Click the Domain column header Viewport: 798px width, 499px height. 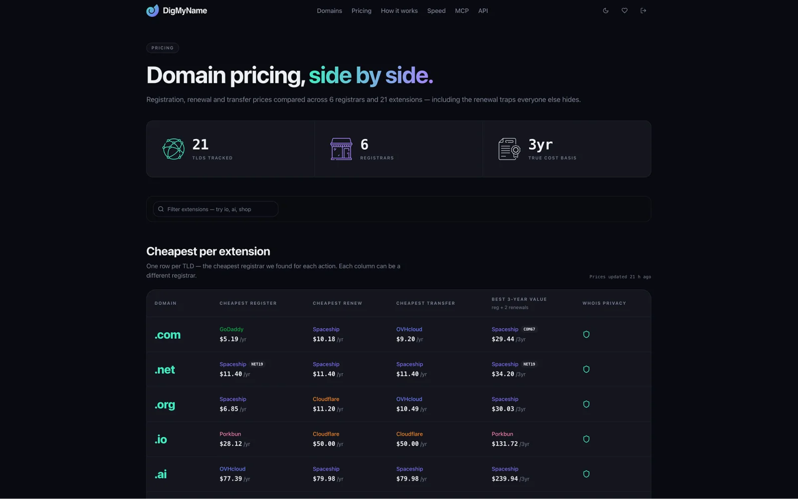166,303
